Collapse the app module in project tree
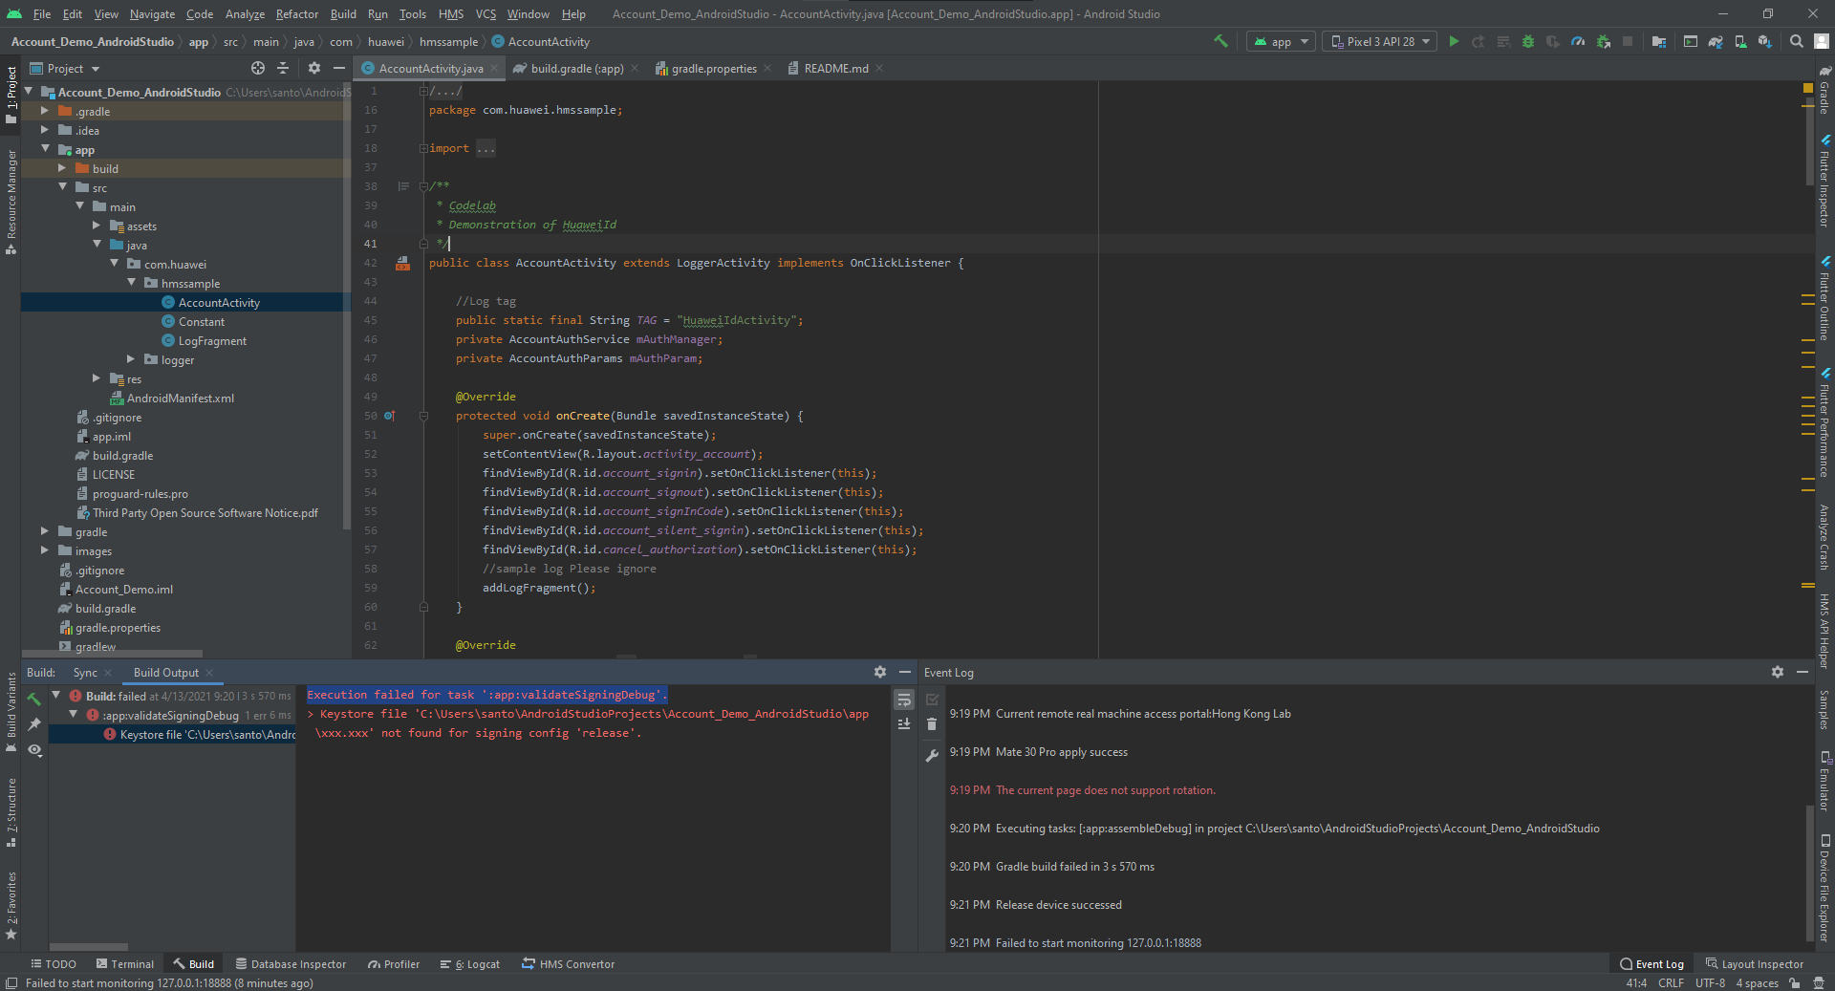The height and width of the screenshot is (991, 1835). tap(45, 149)
